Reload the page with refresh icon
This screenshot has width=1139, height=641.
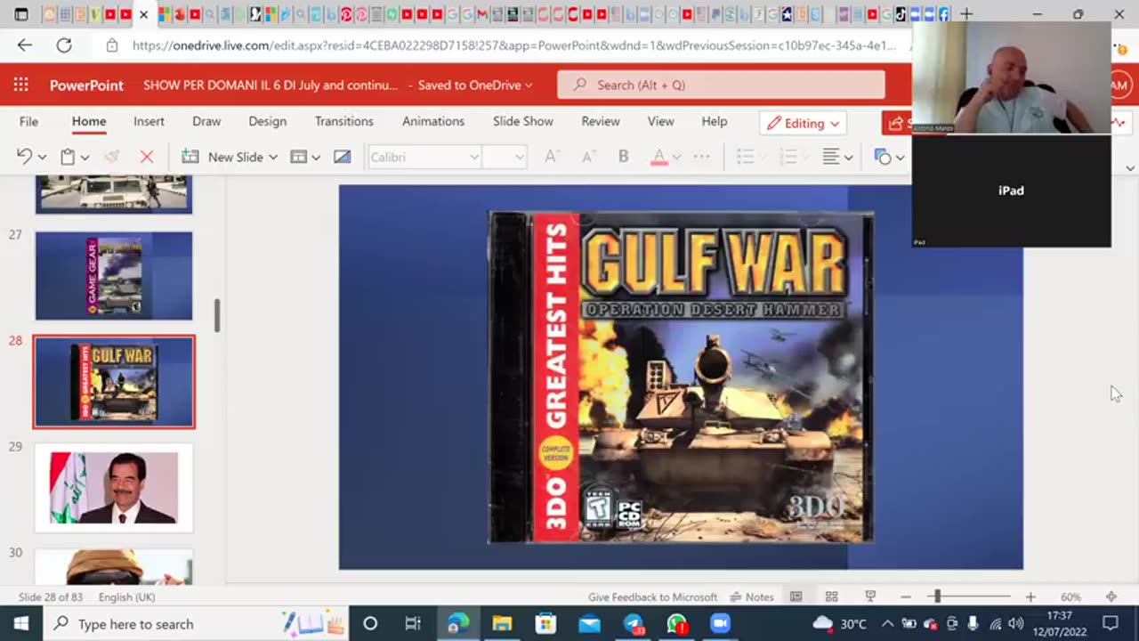pyautogui.click(x=64, y=45)
